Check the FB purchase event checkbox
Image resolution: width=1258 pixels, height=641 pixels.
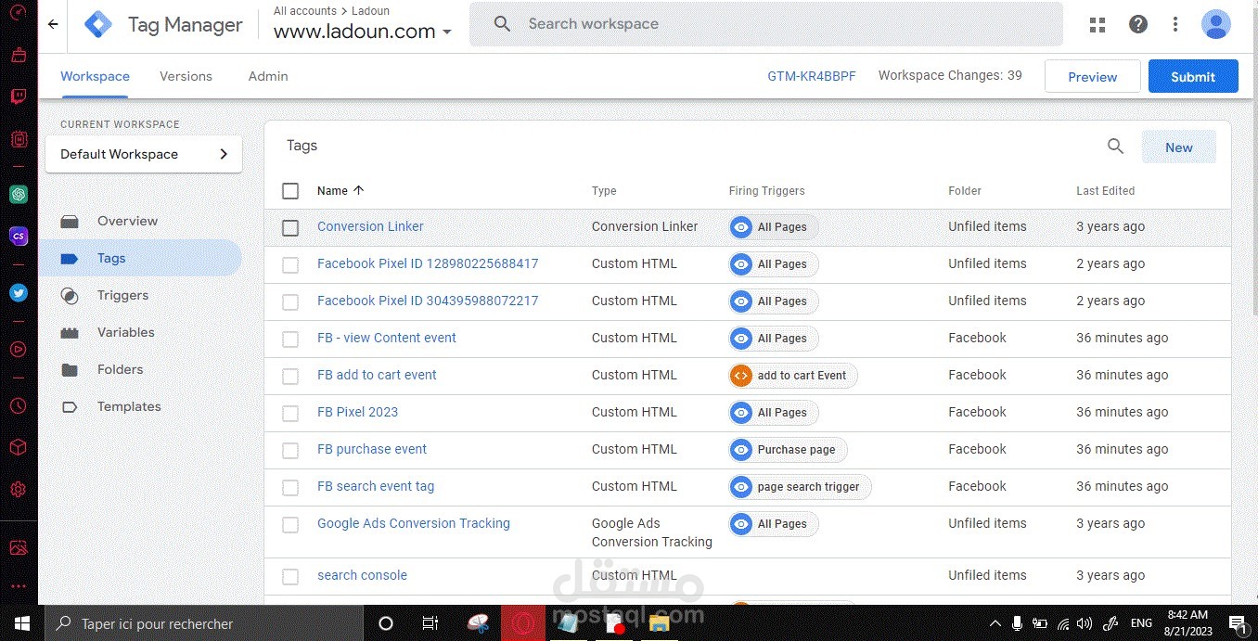(290, 451)
